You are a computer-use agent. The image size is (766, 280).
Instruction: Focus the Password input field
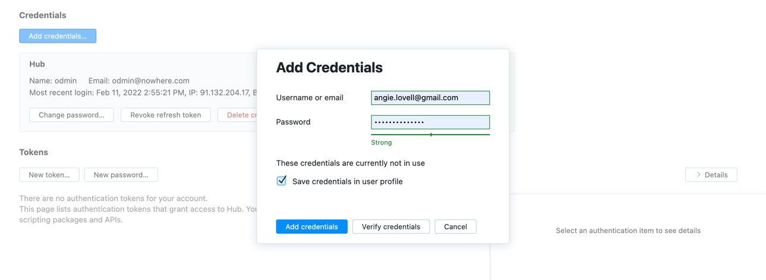(430, 122)
